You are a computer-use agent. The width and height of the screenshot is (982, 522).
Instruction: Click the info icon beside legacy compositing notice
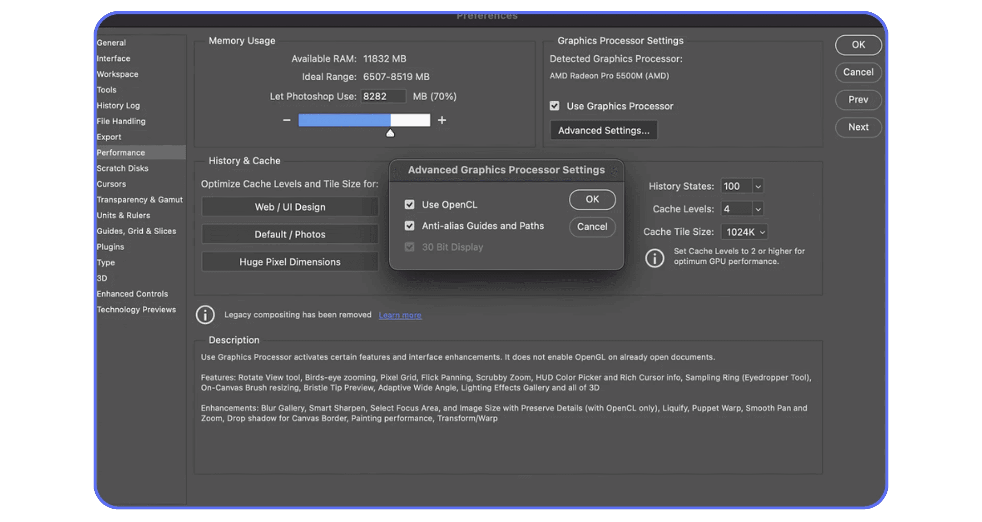tap(205, 314)
